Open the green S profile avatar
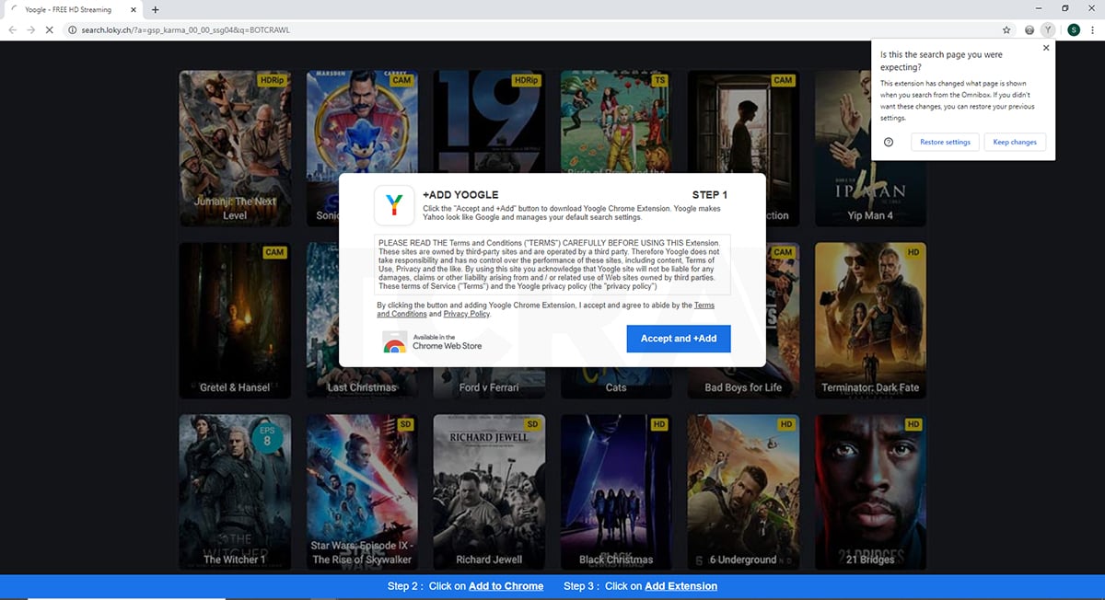 (x=1074, y=30)
